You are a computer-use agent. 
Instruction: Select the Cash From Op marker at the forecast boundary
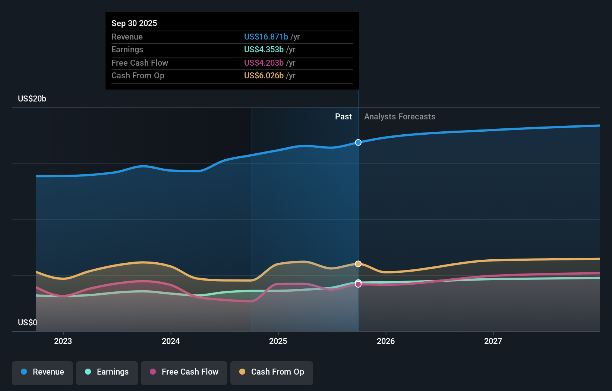tap(358, 264)
